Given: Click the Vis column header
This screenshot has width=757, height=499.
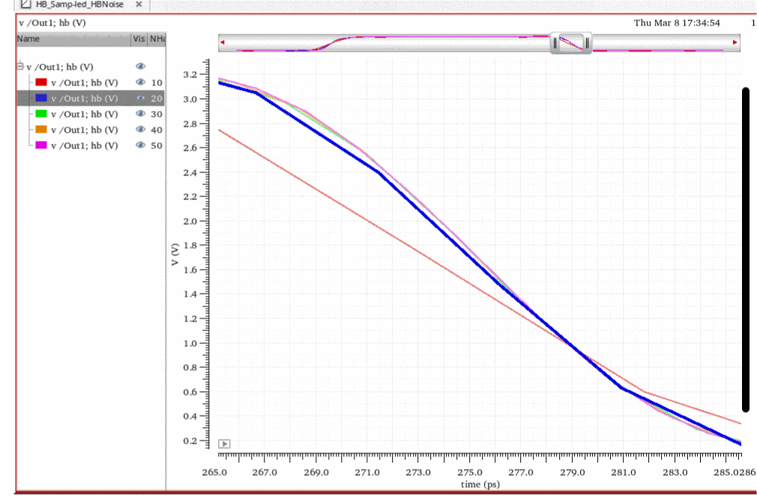Looking at the screenshot, I should [139, 39].
